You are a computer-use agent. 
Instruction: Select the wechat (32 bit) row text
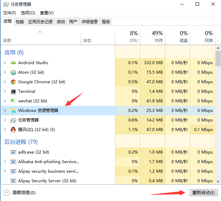33,101
